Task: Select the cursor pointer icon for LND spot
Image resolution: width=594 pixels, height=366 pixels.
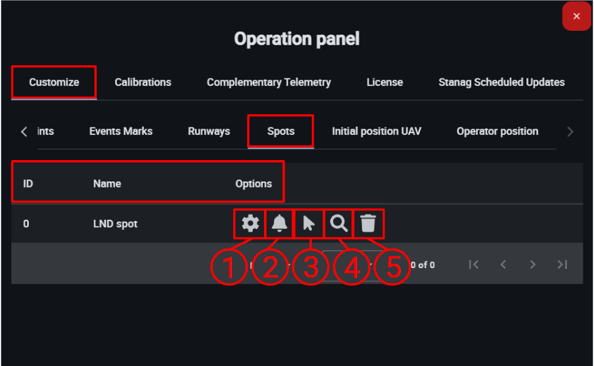Action: coord(309,223)
